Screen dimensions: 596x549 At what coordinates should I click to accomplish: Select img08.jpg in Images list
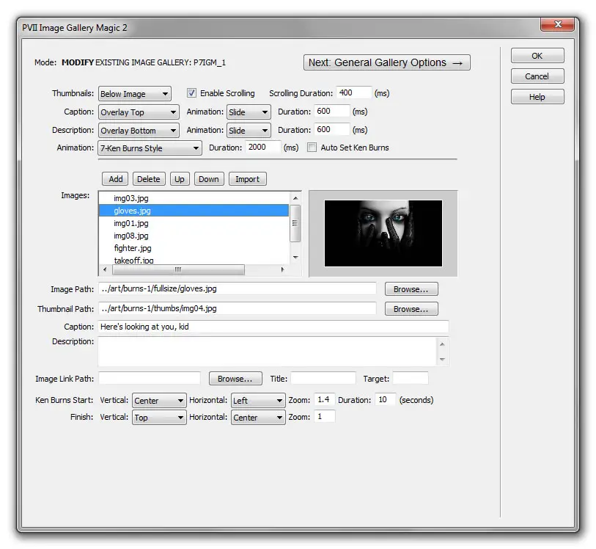194,236
